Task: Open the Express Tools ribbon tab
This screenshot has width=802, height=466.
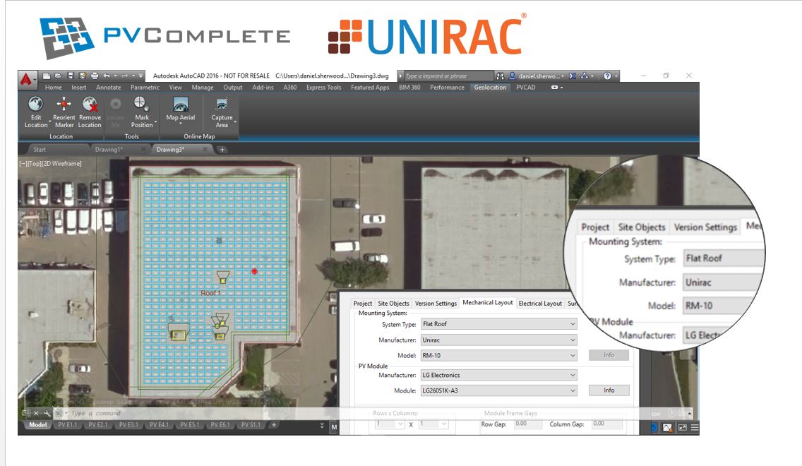Action: point(324,88)
